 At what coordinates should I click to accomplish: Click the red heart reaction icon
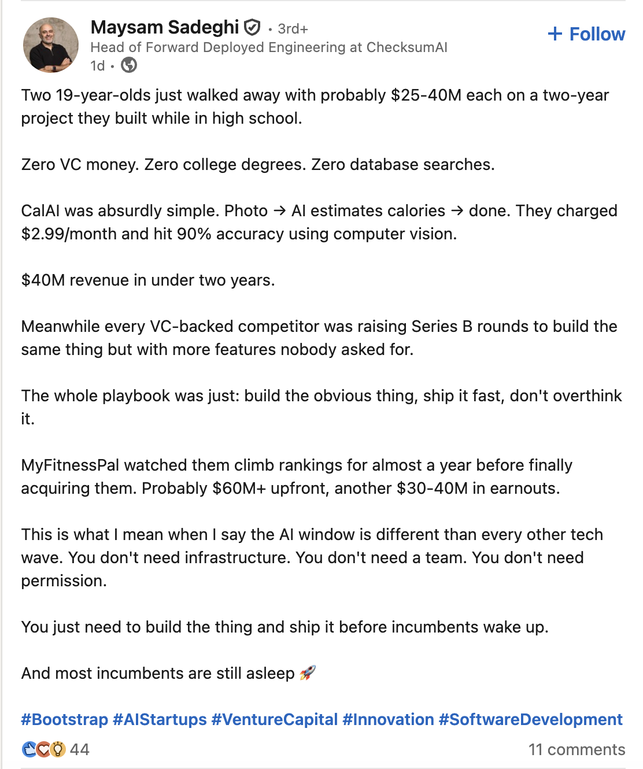[43, 750]
